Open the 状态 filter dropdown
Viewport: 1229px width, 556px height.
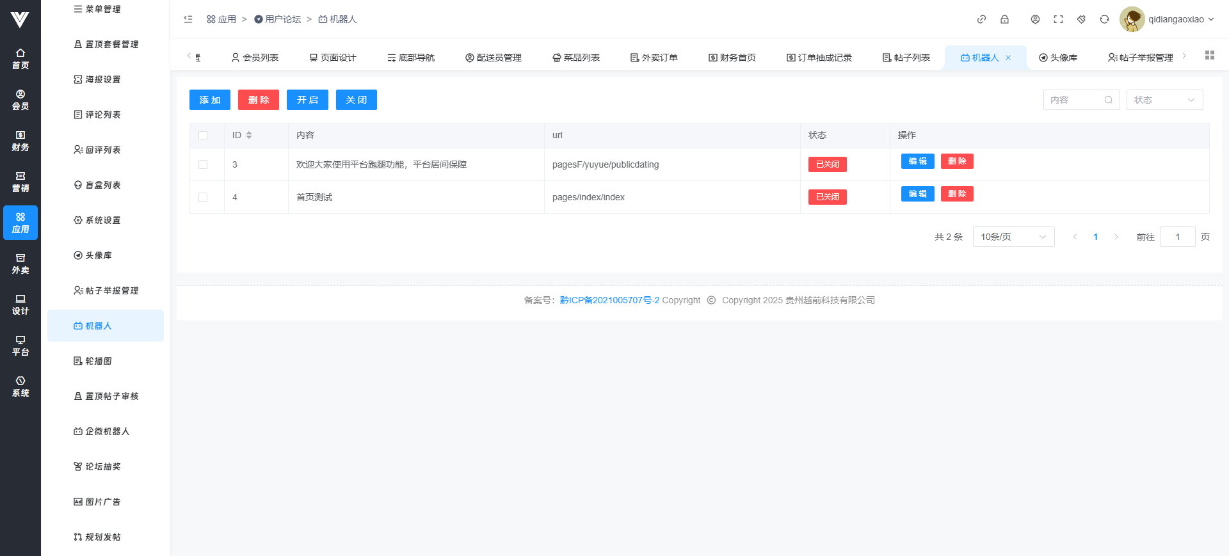point(1164,100)
